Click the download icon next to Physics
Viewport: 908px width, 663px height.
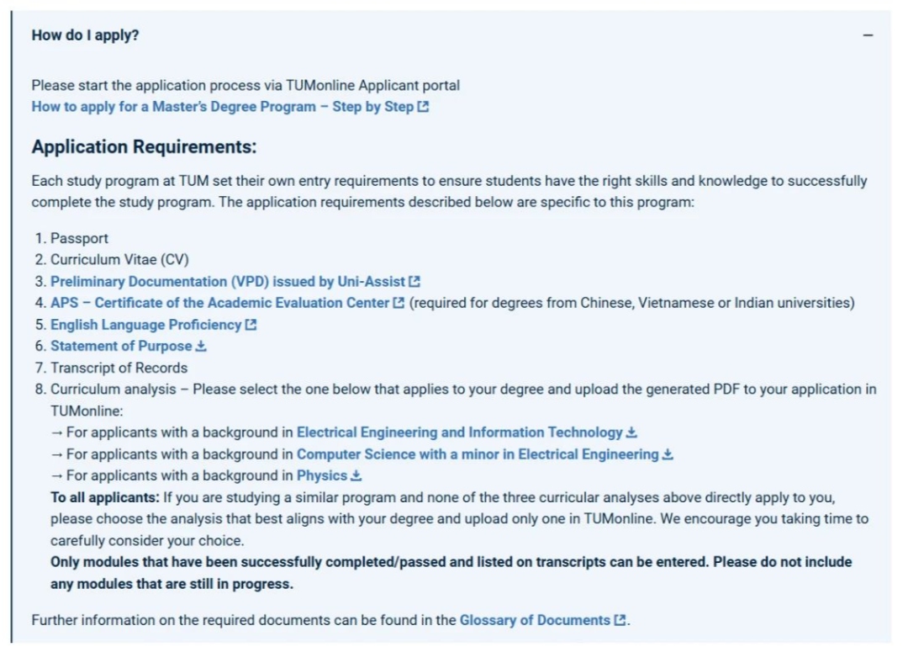(356, 475)
